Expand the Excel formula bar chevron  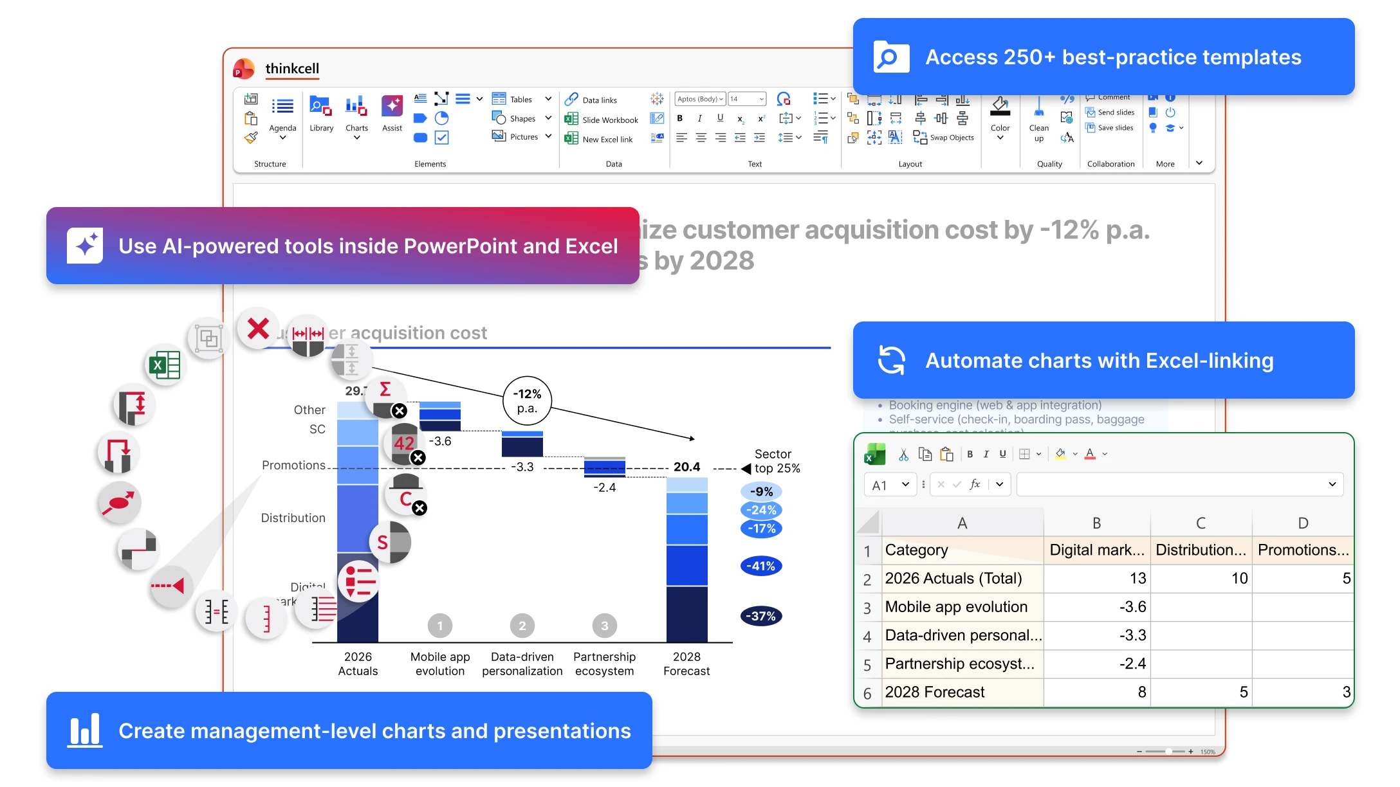tap(1332, 484)
